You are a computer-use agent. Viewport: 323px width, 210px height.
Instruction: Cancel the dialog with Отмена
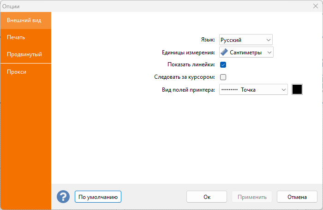click(x=297, y=197)
